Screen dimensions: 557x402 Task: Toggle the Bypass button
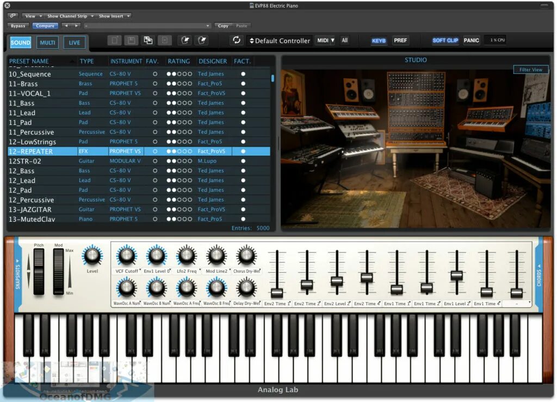[18, 26]
